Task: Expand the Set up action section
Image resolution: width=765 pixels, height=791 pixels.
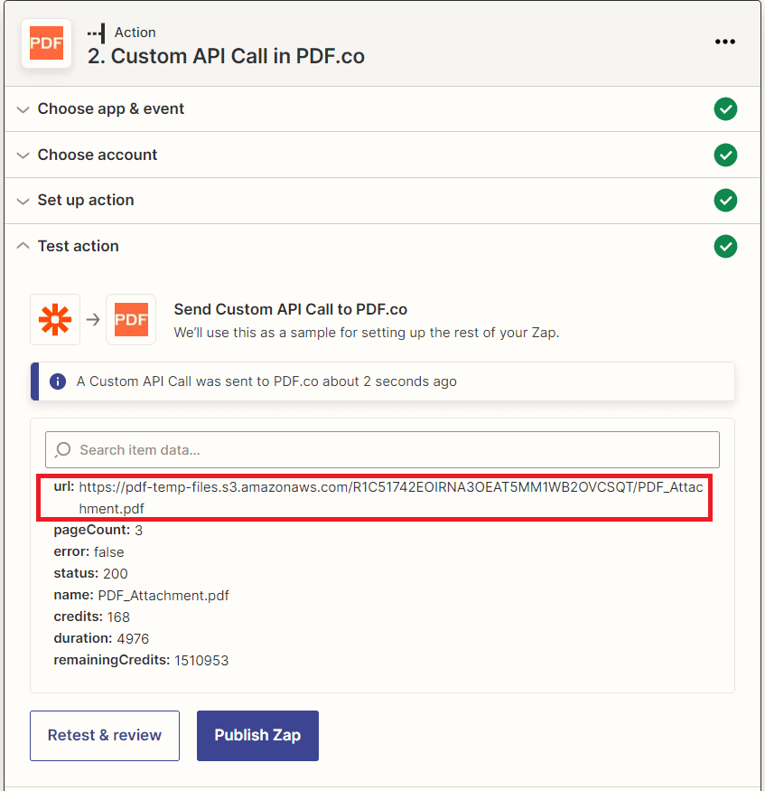Action: point(85,200)
